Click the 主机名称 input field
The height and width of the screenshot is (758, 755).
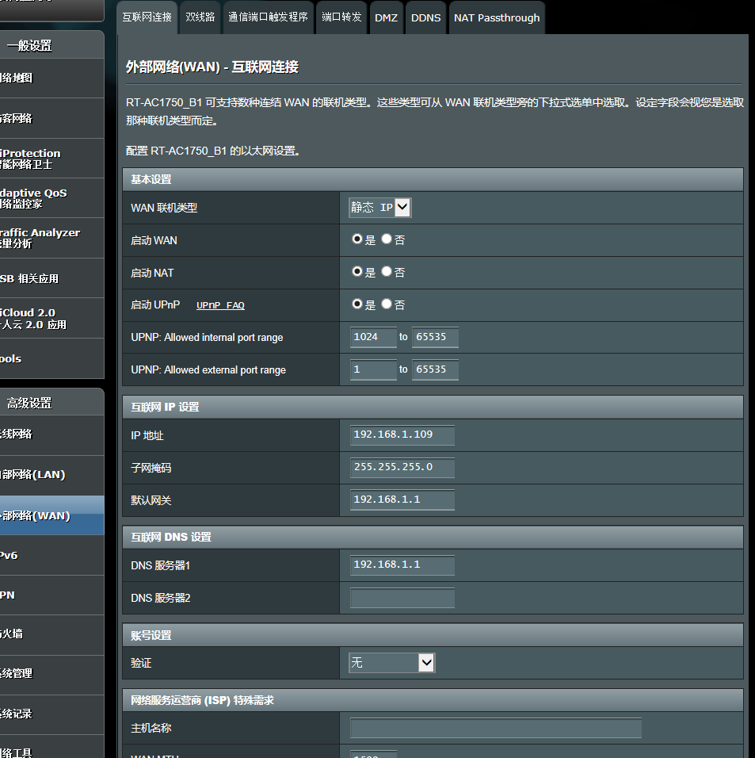(496, 728)
